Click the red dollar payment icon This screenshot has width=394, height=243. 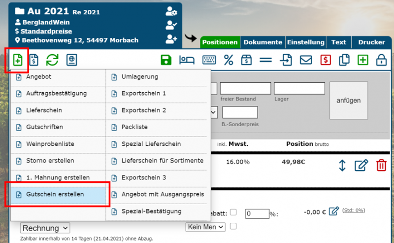325,60
